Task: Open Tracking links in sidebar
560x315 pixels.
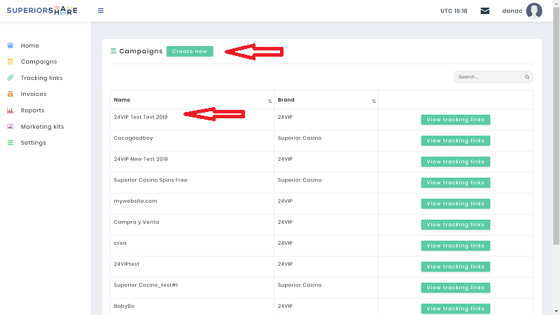Action: coord(41,78)
